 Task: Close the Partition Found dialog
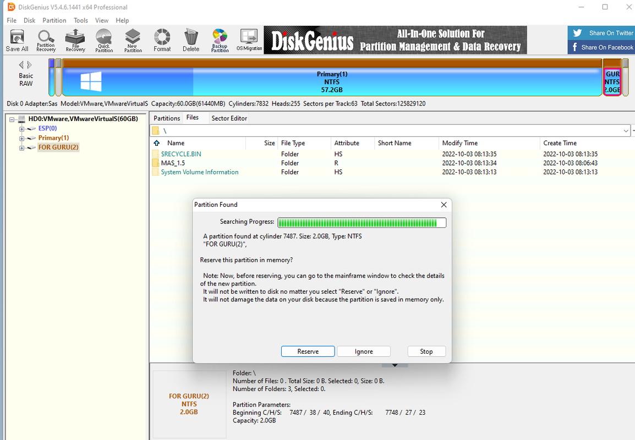coord(444,205)
